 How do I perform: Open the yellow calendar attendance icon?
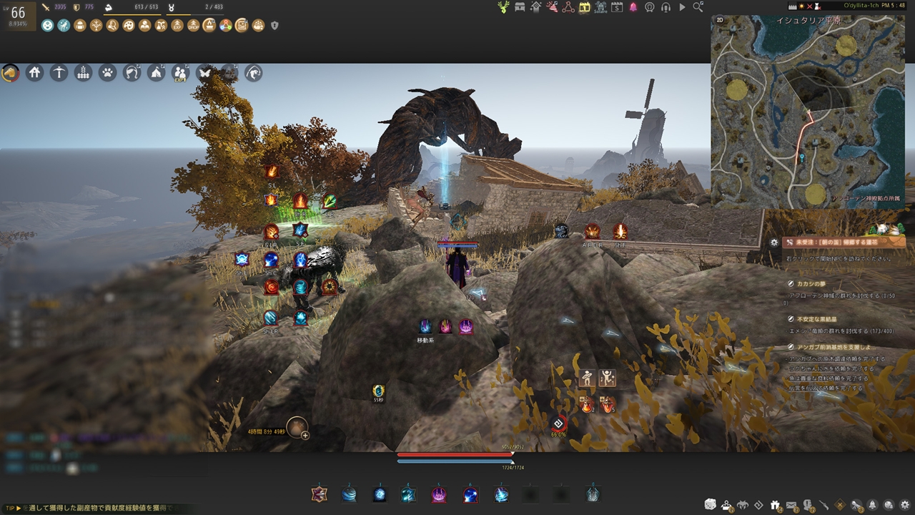pos(585,7)
